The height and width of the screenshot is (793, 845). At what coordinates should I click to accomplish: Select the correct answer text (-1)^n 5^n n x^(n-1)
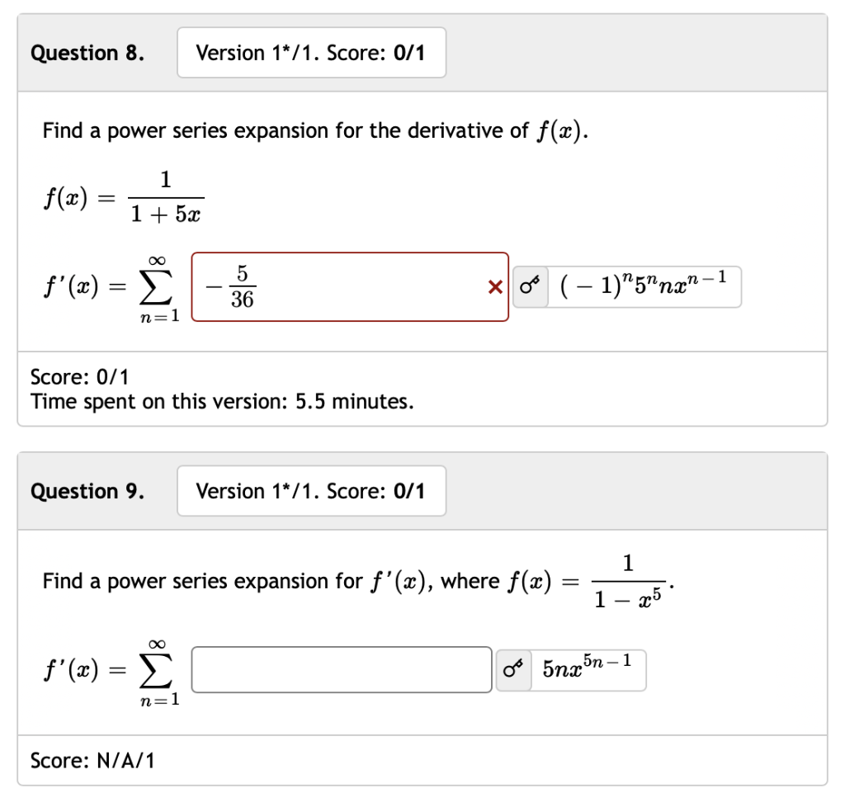tap(644, 286)
